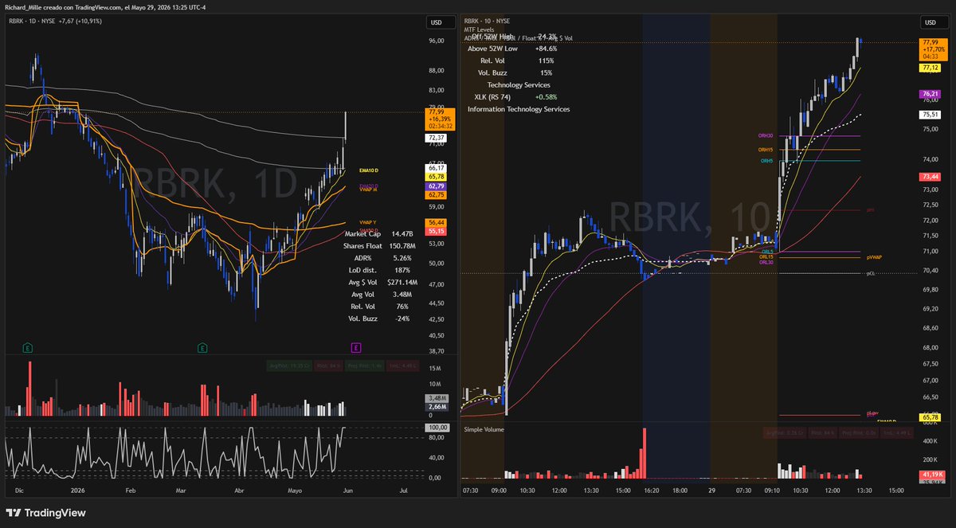The width and height of the screenshot is (956, 528).
Task: Click the ORH15 level label
Action: 766,150
